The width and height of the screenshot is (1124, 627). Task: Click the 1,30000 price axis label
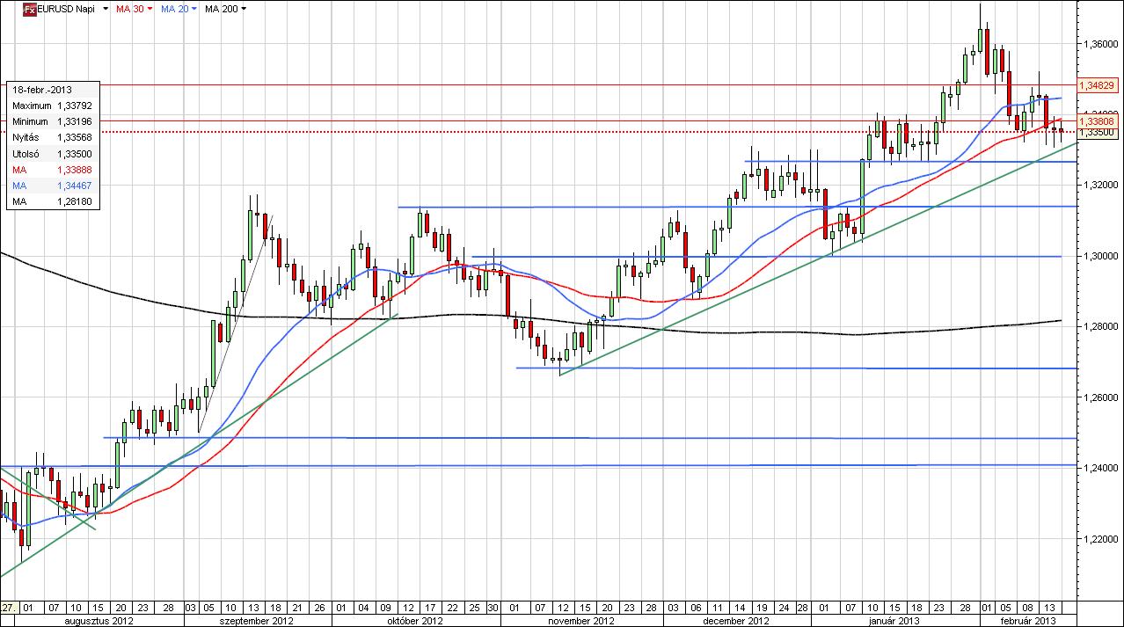tap(1102, 256)
